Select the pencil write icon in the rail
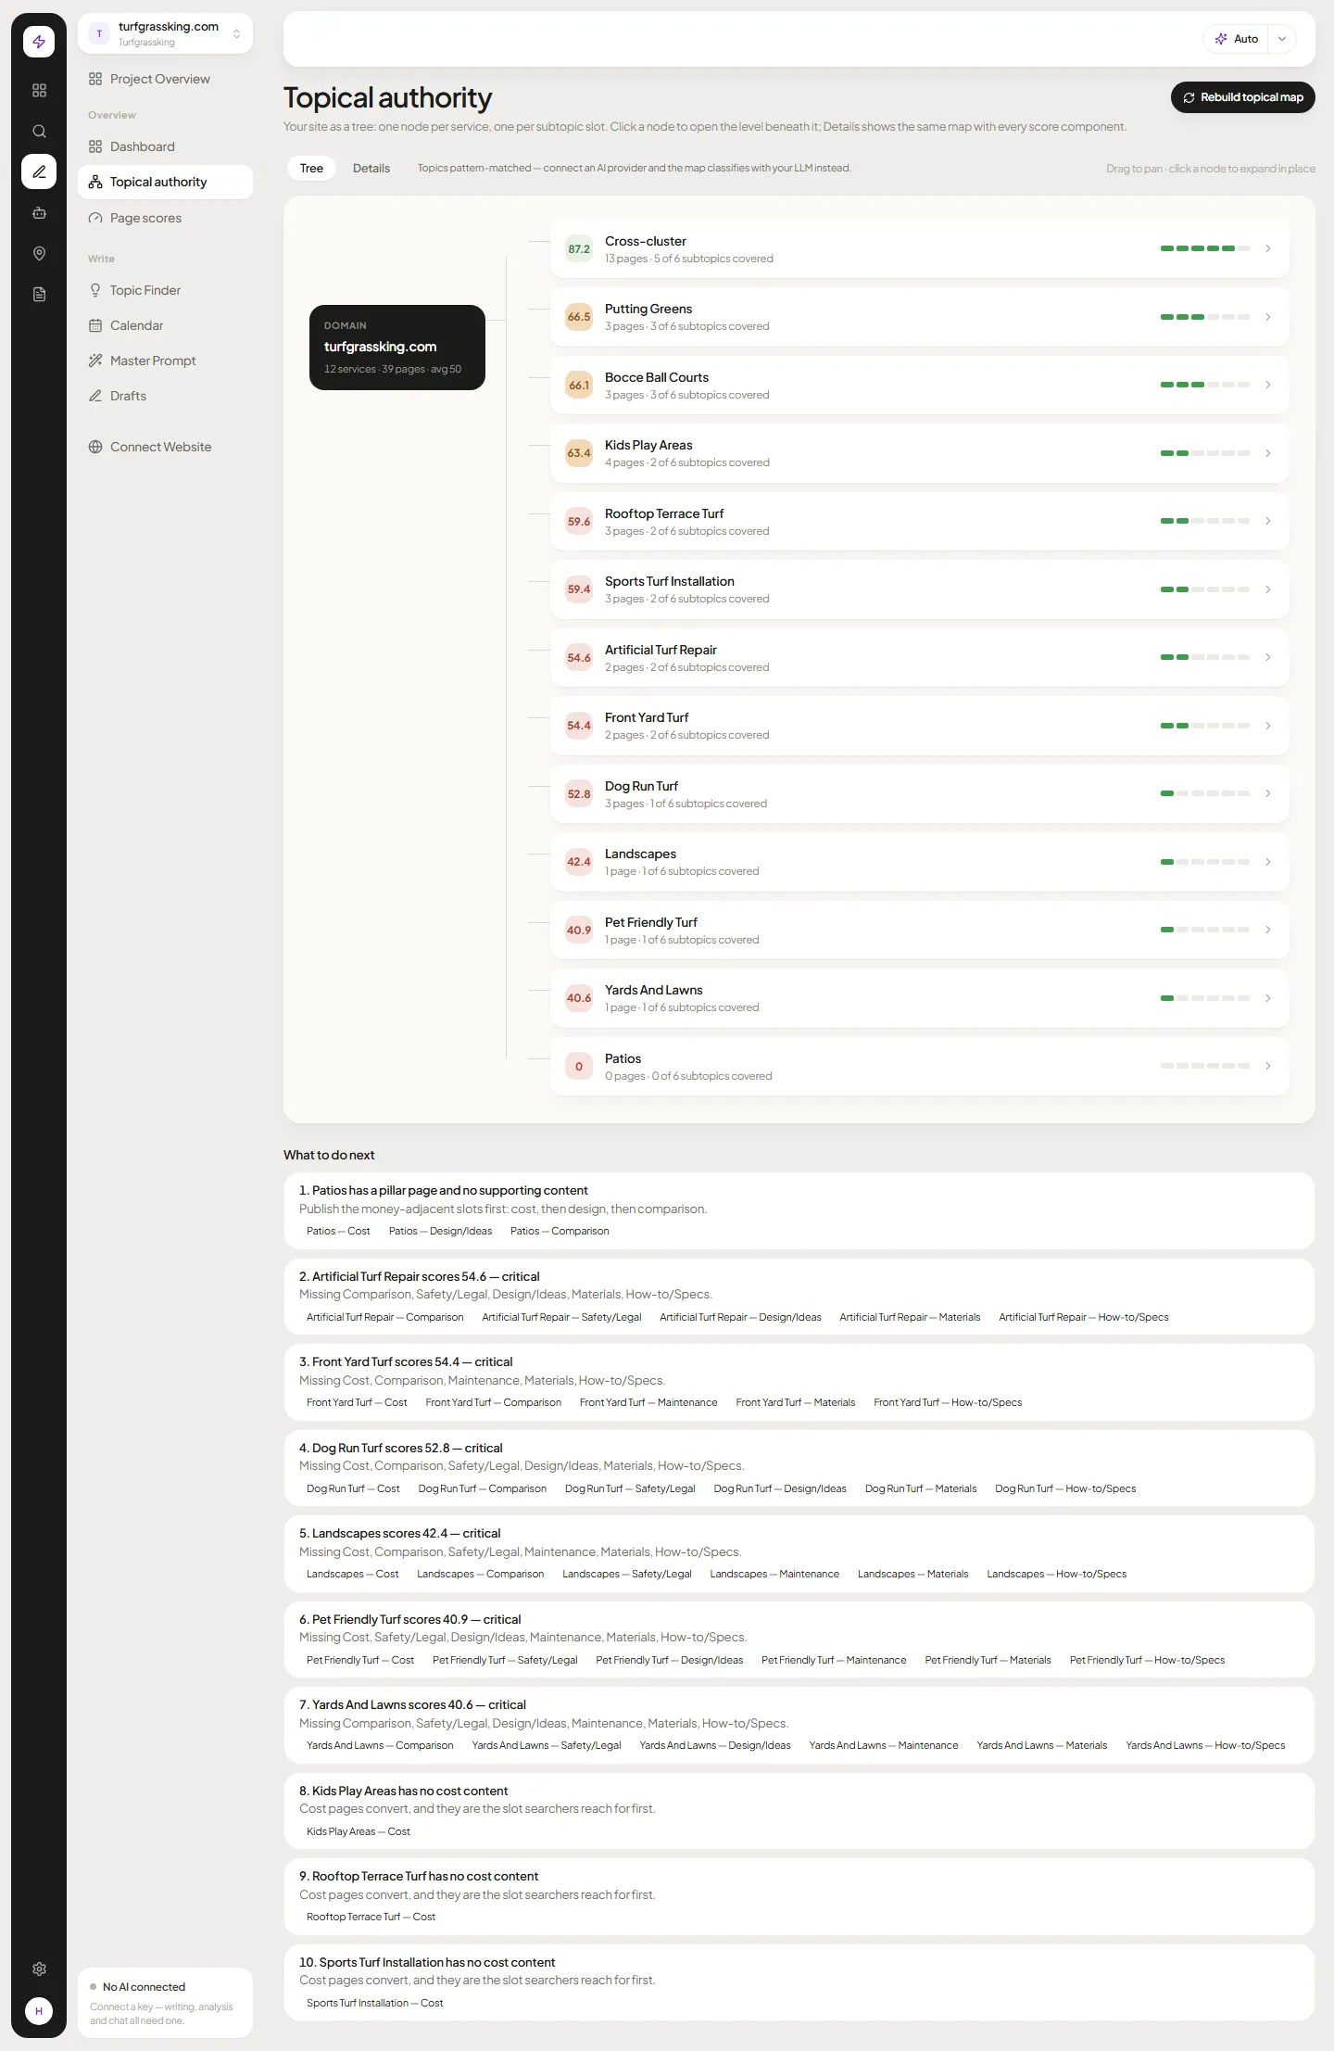Viewport: 1334px width, 2051px height. [39, 171]
